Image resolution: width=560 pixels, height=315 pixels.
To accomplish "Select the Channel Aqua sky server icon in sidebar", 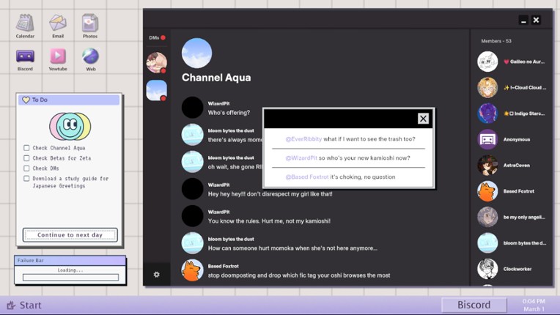I will [x=156, y=90].
